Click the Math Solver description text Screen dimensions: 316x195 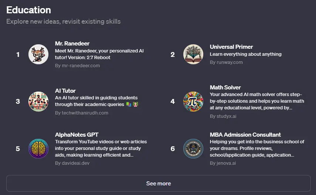[x=257, y=101]
